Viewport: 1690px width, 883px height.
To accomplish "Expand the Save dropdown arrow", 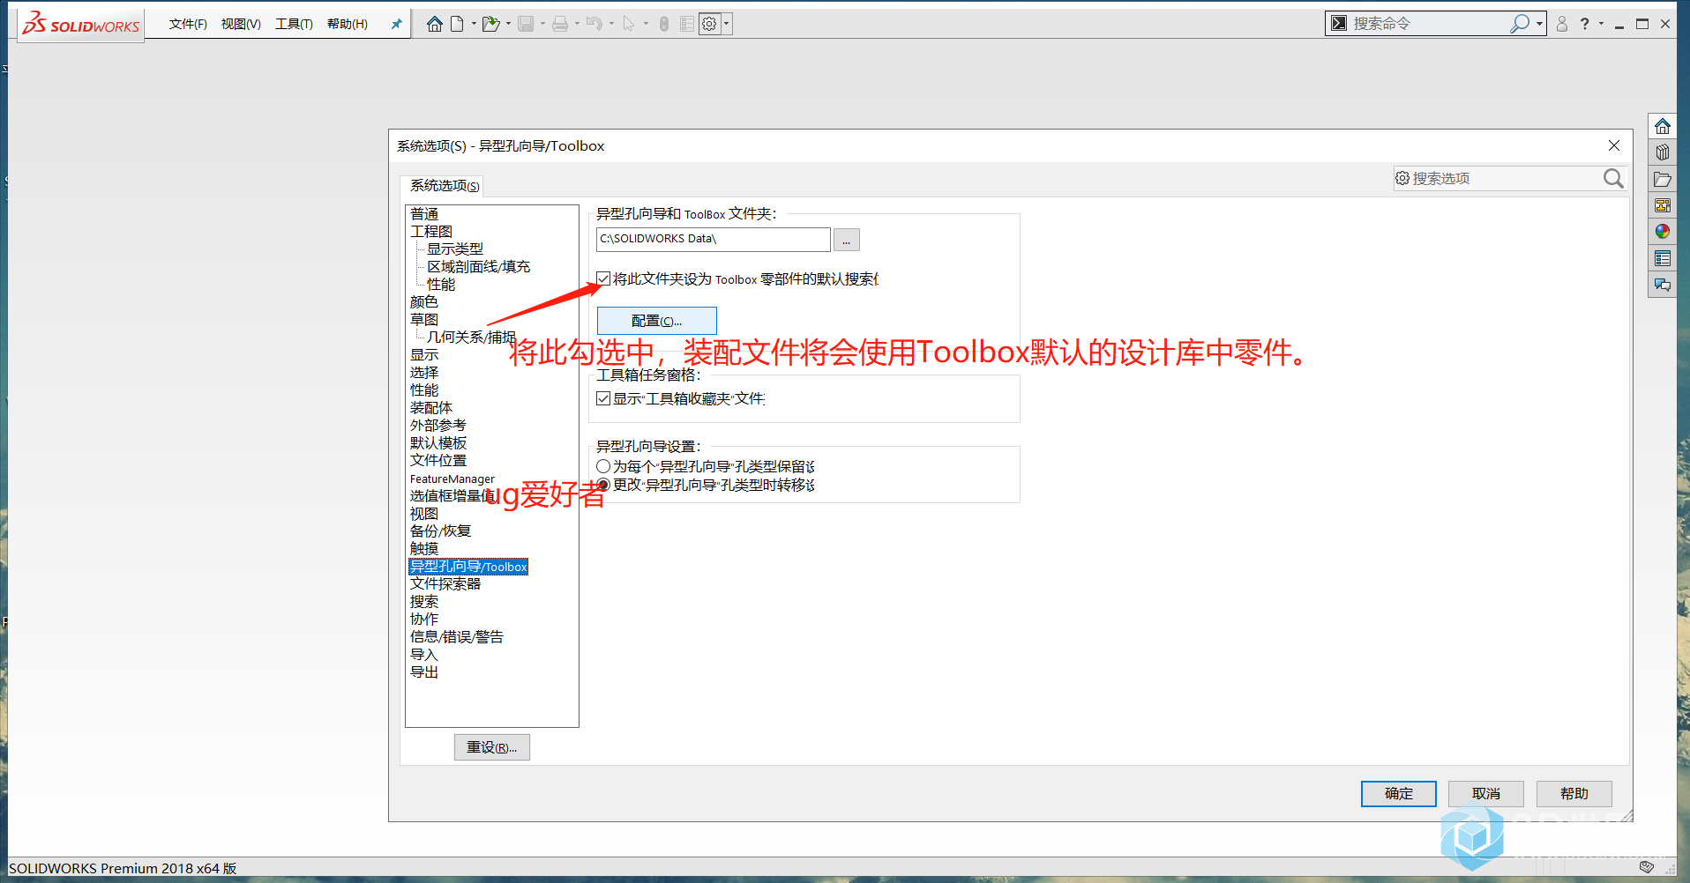I will [x=542, y=24].
